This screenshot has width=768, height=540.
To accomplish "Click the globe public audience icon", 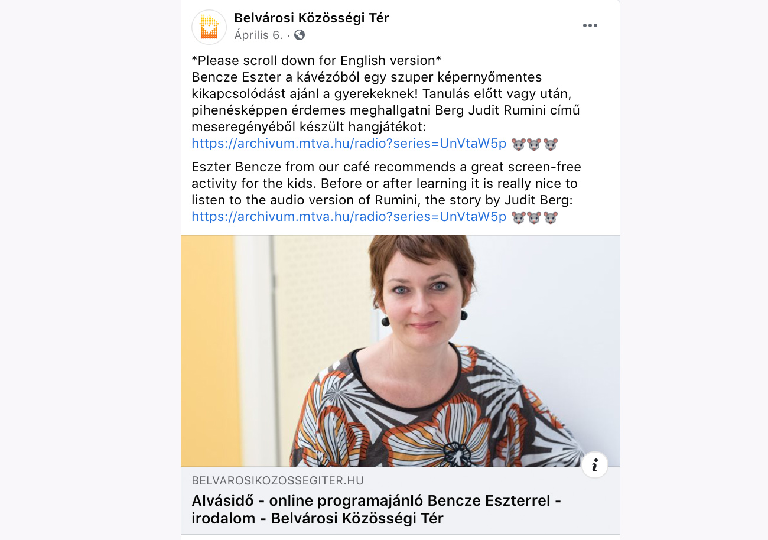I will coord(300,35).
